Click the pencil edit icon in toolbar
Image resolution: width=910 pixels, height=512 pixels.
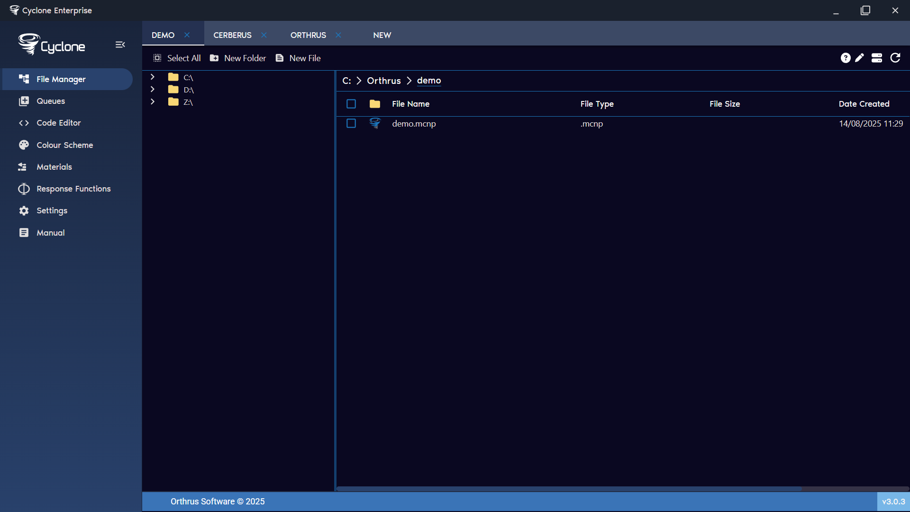tap(859, 58)
